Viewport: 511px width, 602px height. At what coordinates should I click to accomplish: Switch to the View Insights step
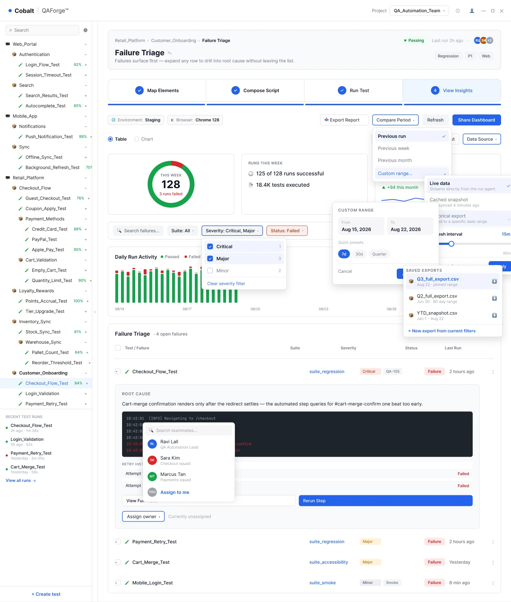(452, 91)
